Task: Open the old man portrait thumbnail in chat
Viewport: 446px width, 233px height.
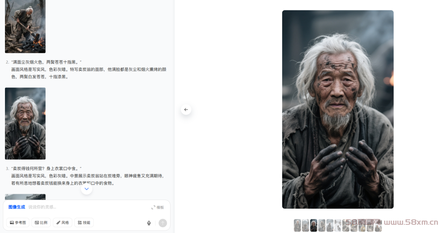Action: (25, 123)
